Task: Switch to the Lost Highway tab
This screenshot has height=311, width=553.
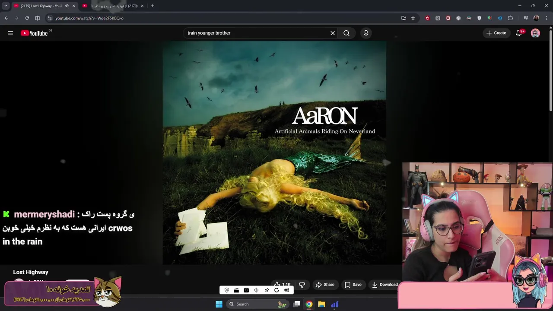Action: (x=41, y=6)
